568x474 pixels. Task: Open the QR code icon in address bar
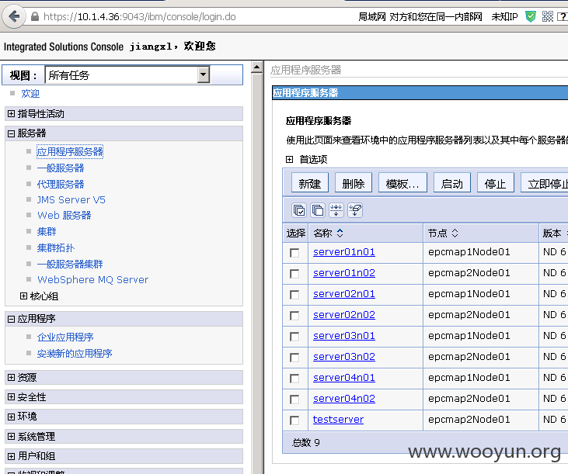[x=547, y=16]
